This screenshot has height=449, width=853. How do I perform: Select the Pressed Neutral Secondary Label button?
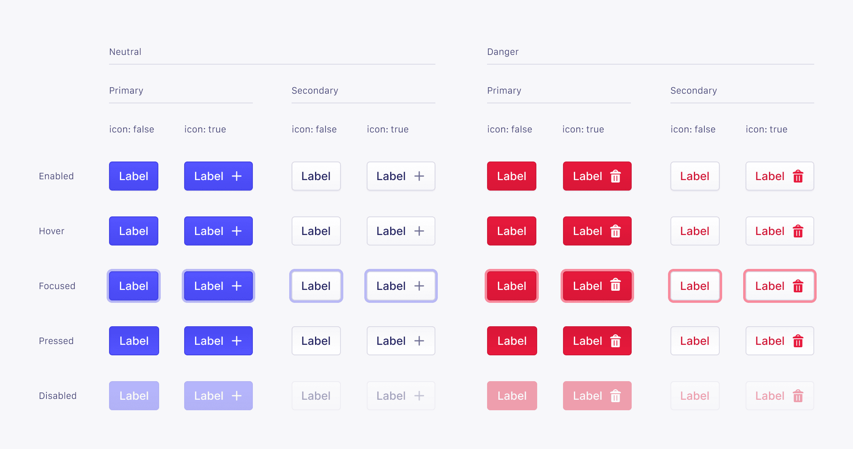[316, 341]
